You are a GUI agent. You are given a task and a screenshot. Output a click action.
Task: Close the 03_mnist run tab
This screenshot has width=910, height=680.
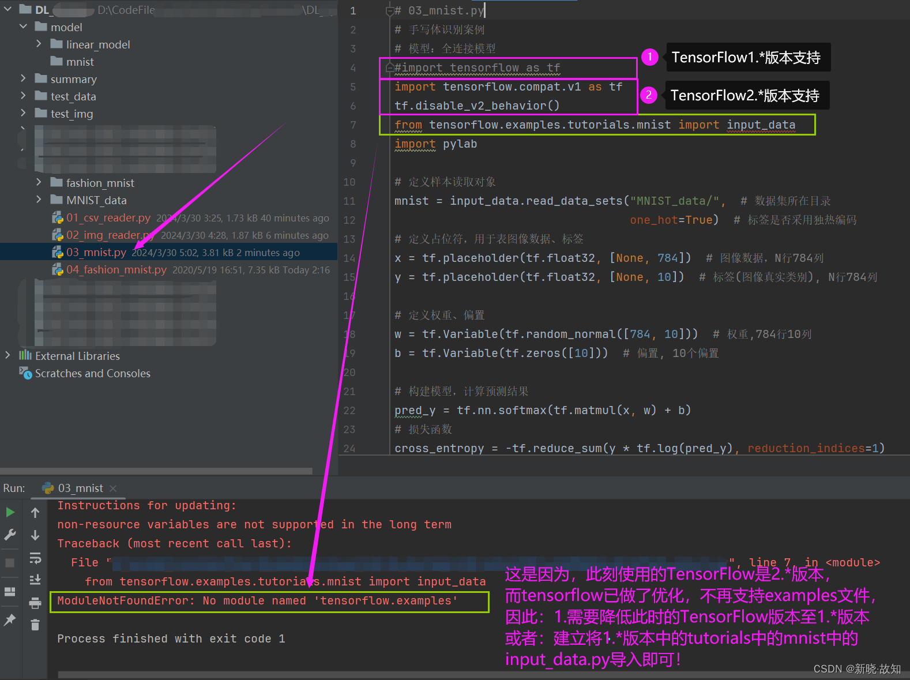tap(113, 489)
